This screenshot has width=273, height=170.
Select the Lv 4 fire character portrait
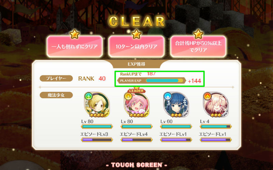[x=216, y=105]
